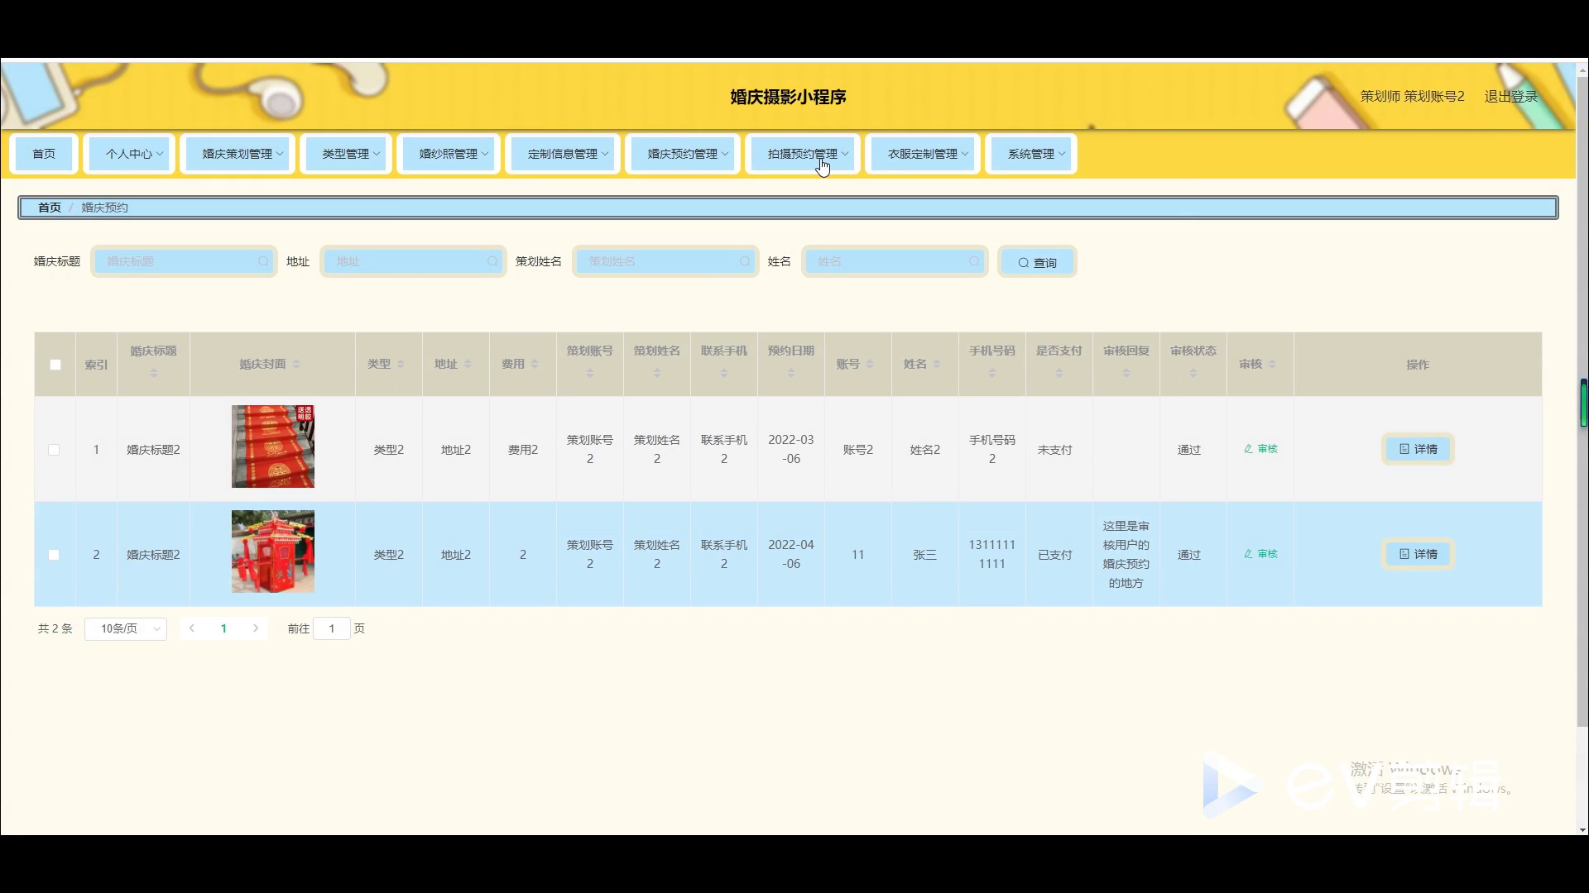The height and width of the screenshot is (893, 1589).
Task: Open 详情 for 张三 row
Action: click(x=1418, y=554)
